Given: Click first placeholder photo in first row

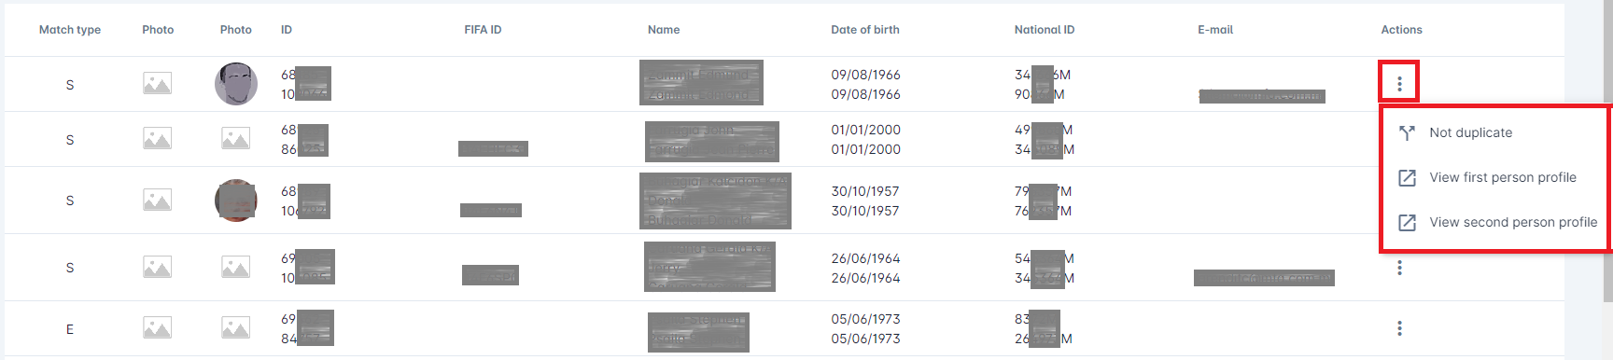Looking at the screenshot, I should click(x=157, y=84).
